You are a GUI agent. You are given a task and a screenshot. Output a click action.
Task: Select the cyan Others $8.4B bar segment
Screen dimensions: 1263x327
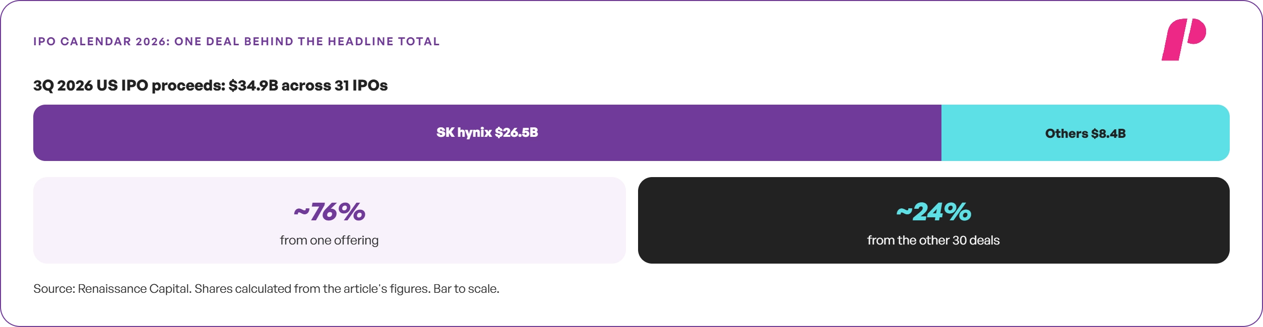pos(1086,133)
